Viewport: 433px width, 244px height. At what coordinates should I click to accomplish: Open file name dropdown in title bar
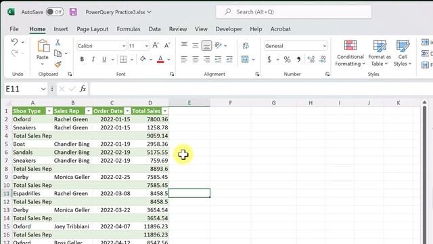pyautogui.click(x=150, y=12)
